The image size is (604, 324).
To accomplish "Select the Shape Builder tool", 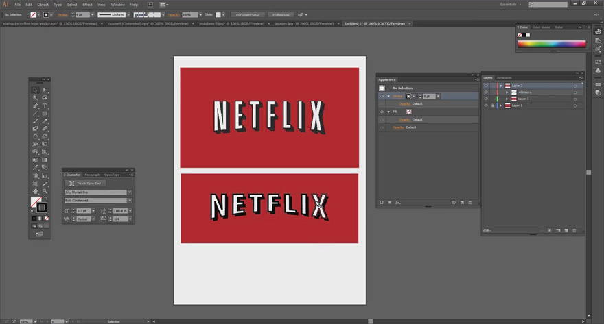I will pyautogui.click(x=35, y=152).
